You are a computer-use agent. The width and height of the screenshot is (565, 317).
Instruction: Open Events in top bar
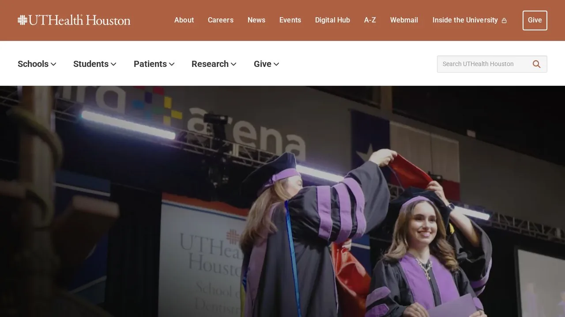pyautogui.click(x=290, y=20)
